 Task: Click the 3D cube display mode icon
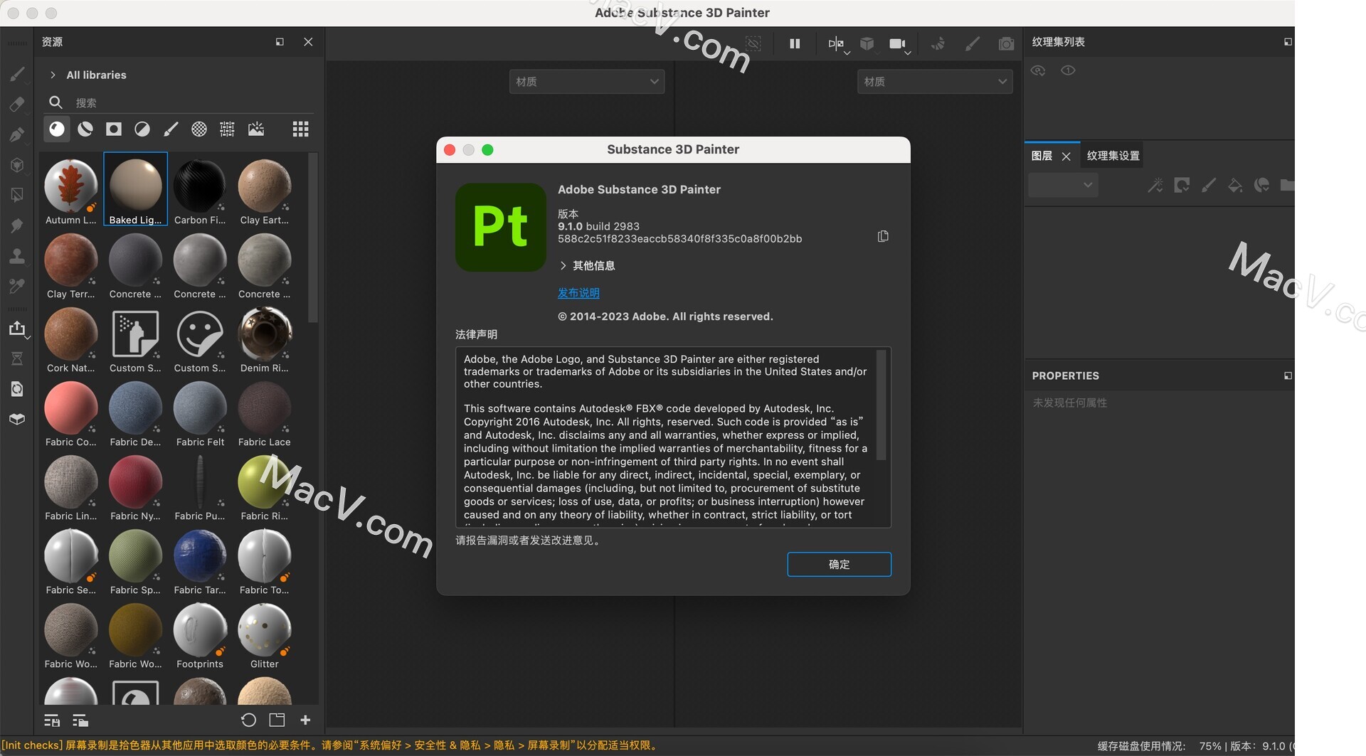(867, 44)
